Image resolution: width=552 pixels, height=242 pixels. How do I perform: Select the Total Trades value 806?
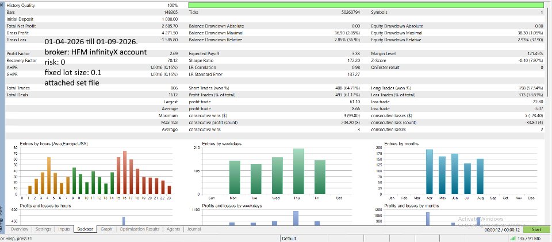pos(174,88)
